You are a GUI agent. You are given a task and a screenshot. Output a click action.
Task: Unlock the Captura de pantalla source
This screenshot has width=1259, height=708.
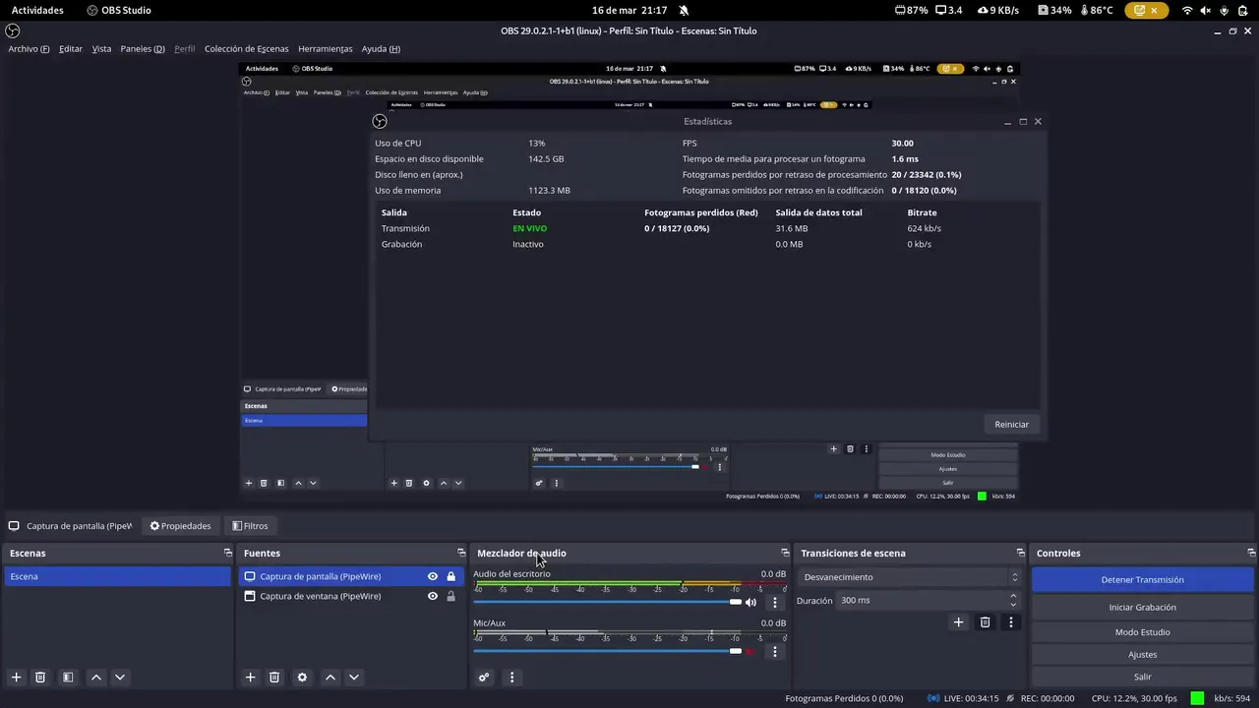tap(451, 576)
